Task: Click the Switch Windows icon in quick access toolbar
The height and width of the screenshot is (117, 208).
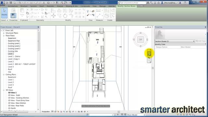Action: (x=66, y=3)
